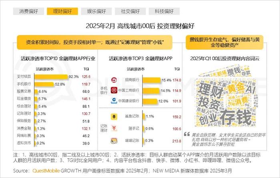The width and height of the screenshot is (280, 178).
Task: Click the title 2025年2月 高线城市00后 投资理财偏好
Action: pyautogui.click(x=140, y=26)
